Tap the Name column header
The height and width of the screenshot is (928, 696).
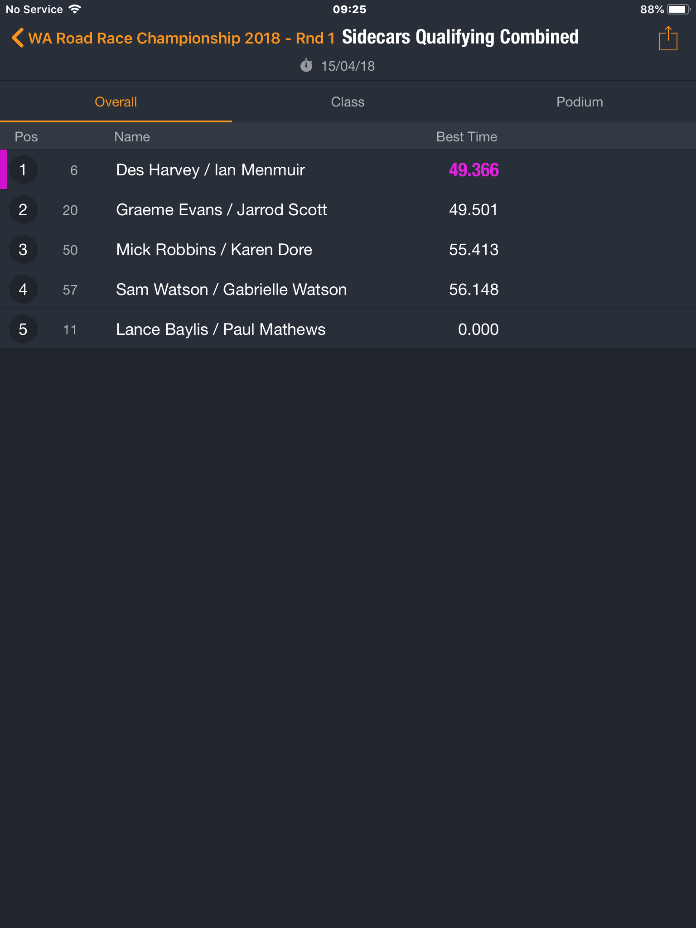(132, 137)
